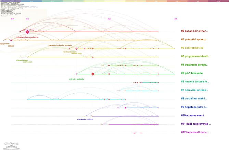Pick cluster label #11 dual programmed ...

(196, 124)
